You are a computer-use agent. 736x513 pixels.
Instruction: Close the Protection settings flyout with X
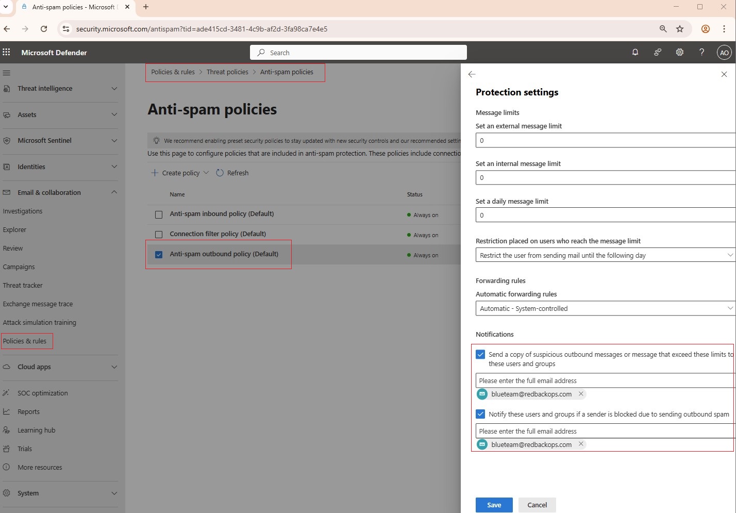(x=724, y=74)
